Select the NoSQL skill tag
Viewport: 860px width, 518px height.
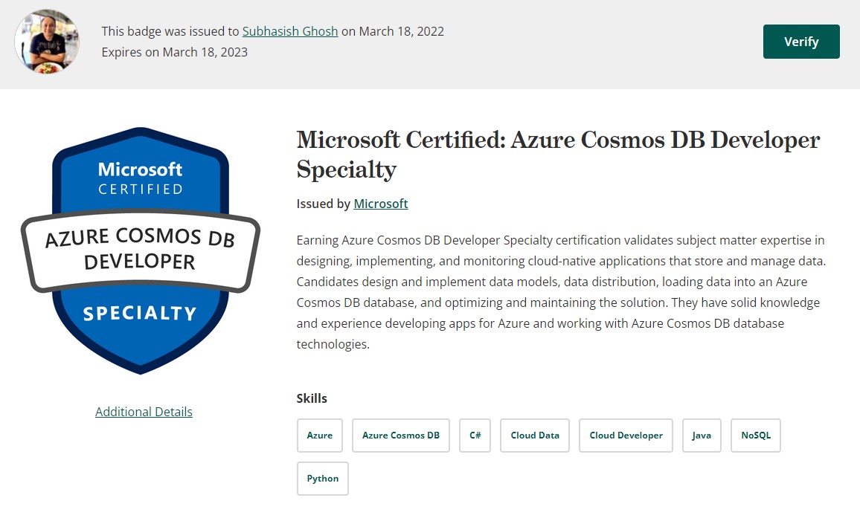(756, 436)
